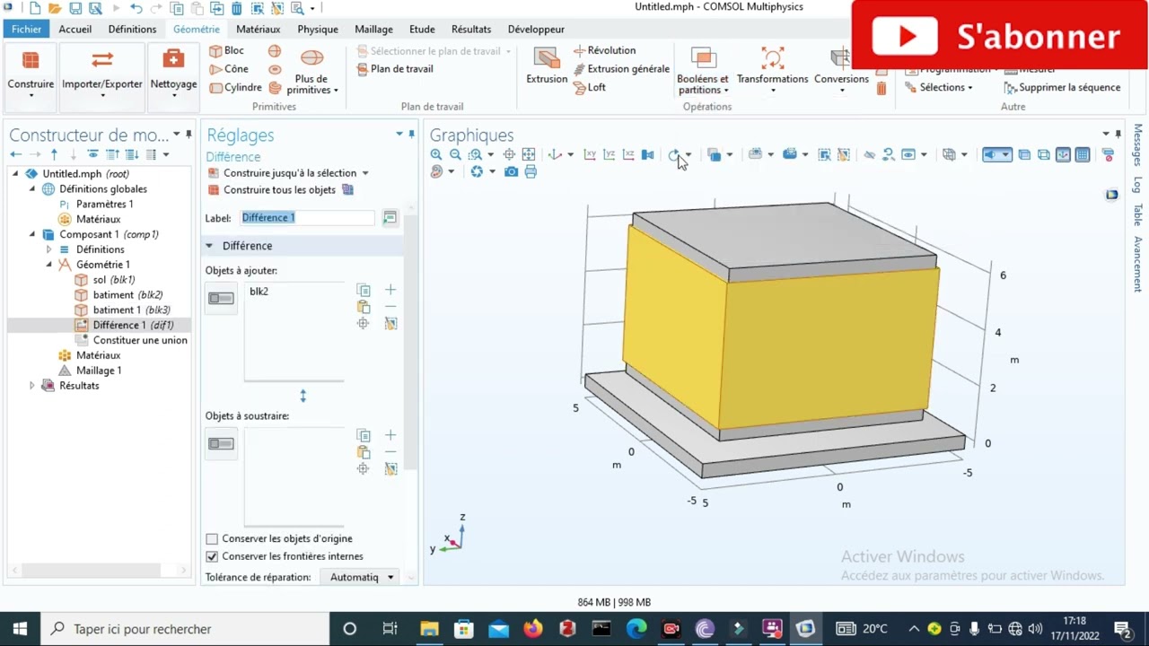Click the plus icon for Objets à soustraire
The image size is (1149, 646).
click(x=390, y=435)
